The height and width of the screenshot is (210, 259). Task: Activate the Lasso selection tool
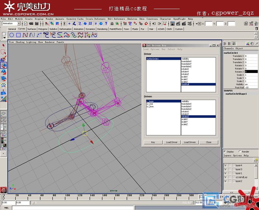[4, 52]
